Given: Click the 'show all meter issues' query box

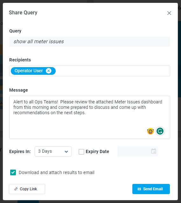Looking at the screenshot, I should 90,42.
